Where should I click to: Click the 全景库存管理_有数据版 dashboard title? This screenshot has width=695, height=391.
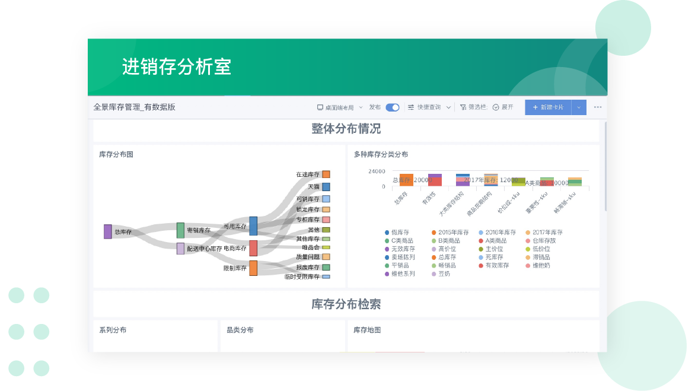click(x=134, y=107)
